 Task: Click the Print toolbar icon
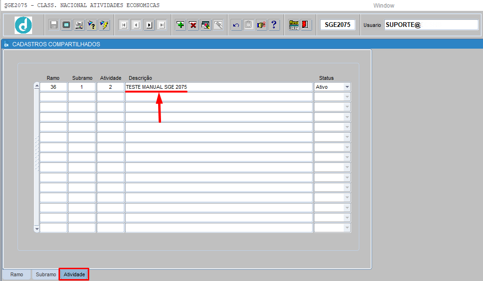click(79, 25)
